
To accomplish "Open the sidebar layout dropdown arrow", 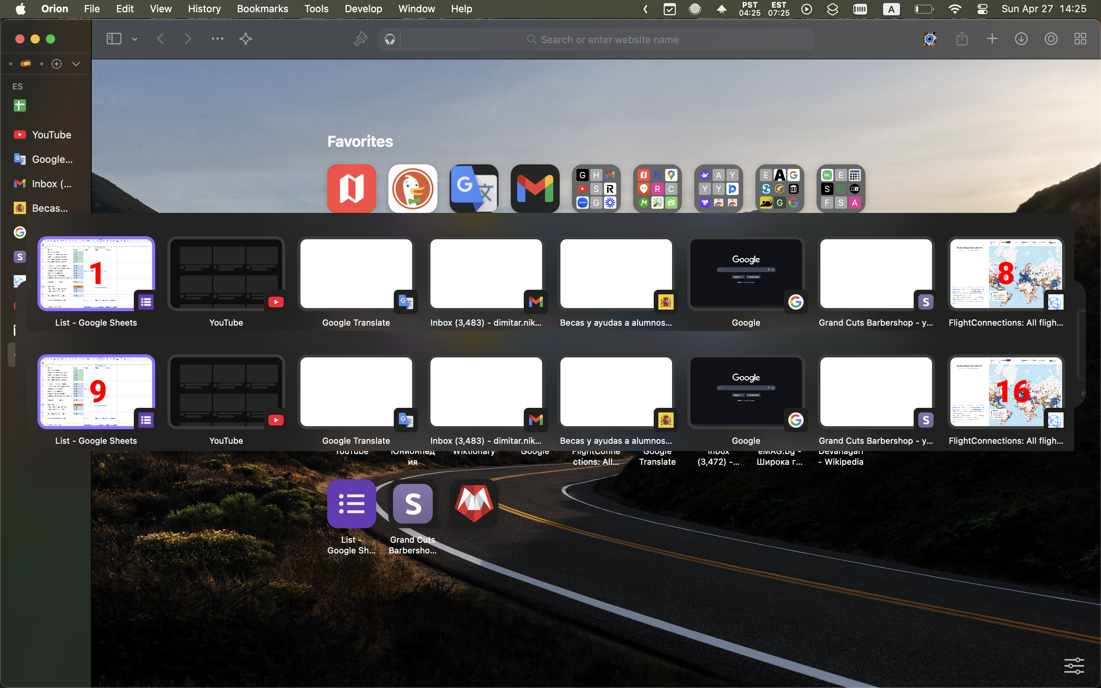I will 134,40.
